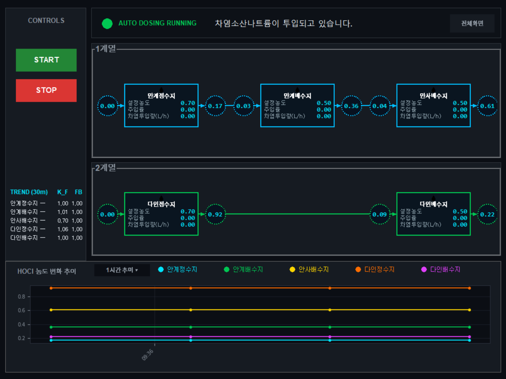Click 차염투입량(L/h) value in 다인배수지 box

pos(460,224)
